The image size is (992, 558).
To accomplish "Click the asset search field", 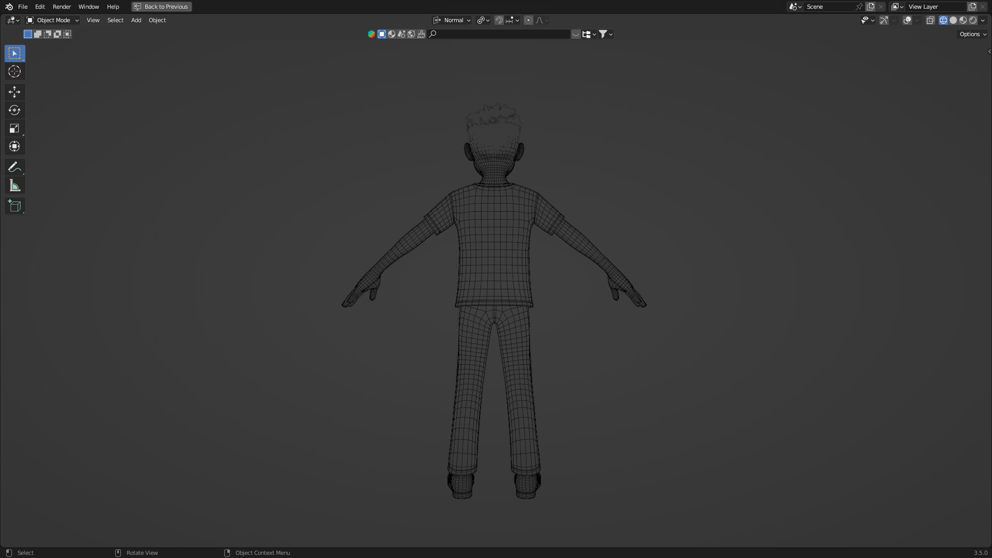I will [502, 34].
